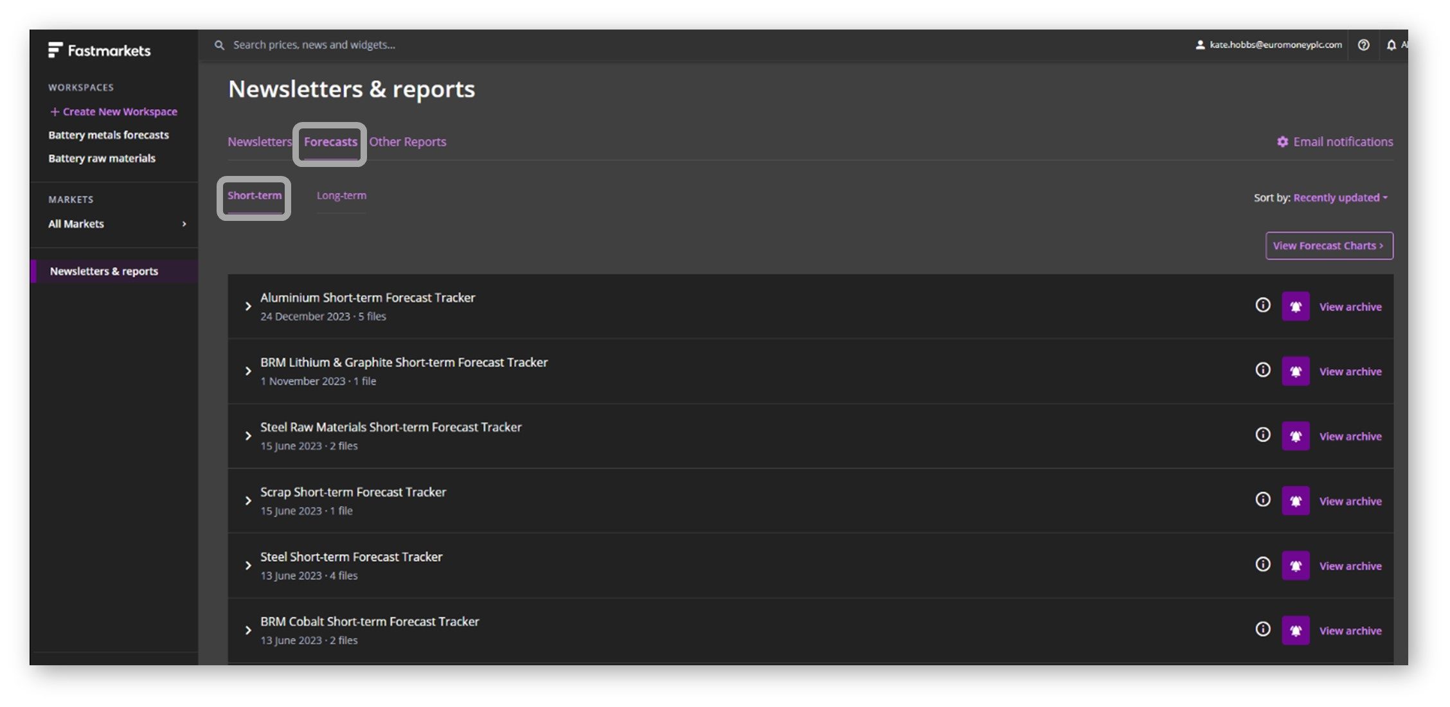View archive for Steel Raw Materials tracker
Viewport: 1450px width, 707px height.
[x=1350, y=437]
